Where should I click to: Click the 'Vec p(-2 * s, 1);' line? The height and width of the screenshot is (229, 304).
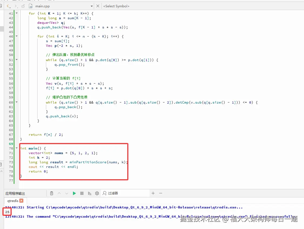(64, 46)
